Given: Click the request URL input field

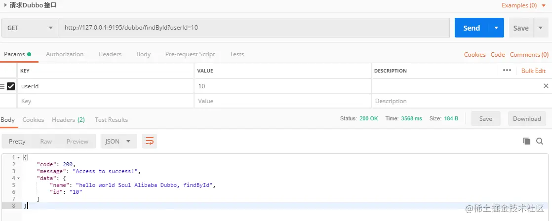Looking at the screenshot, I should [254, 28].
